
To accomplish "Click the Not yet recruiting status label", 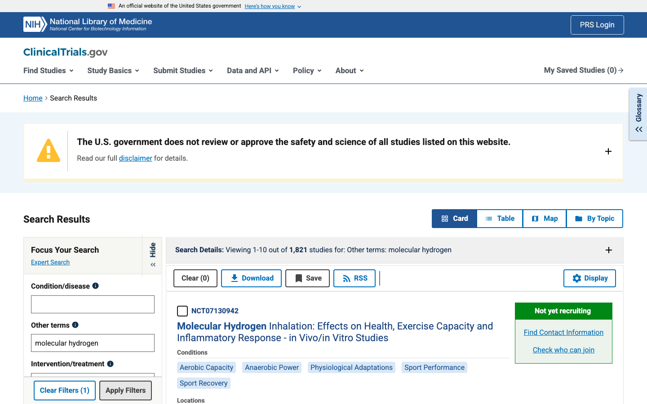I will click(x=563, y=311).
